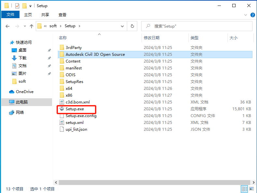
Task: Select 快速访问 in the navigation pane
Action: click(24, 42)
